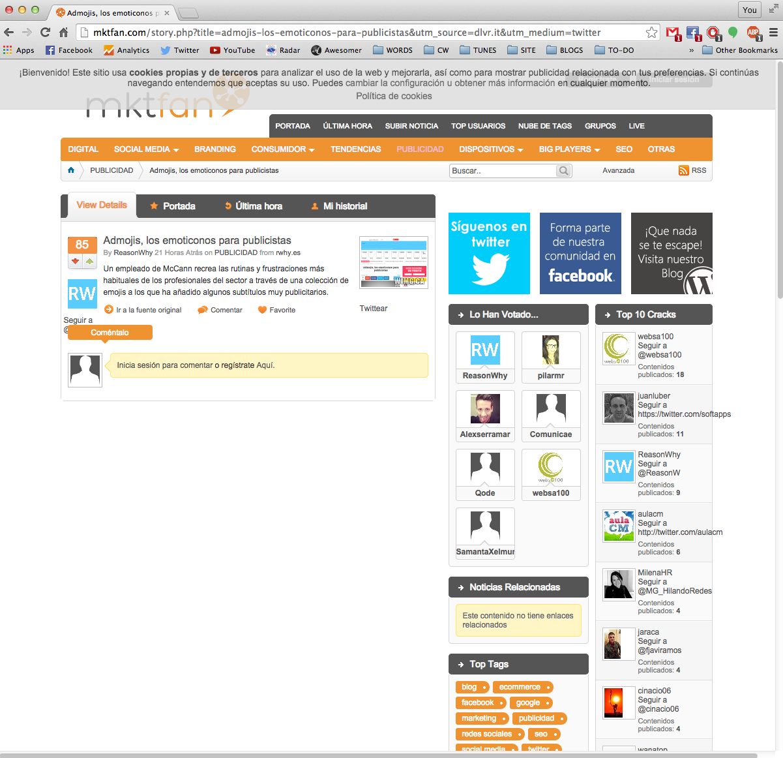Select the View Details tab
The image size is (783, 758).
tap(102, 205)
